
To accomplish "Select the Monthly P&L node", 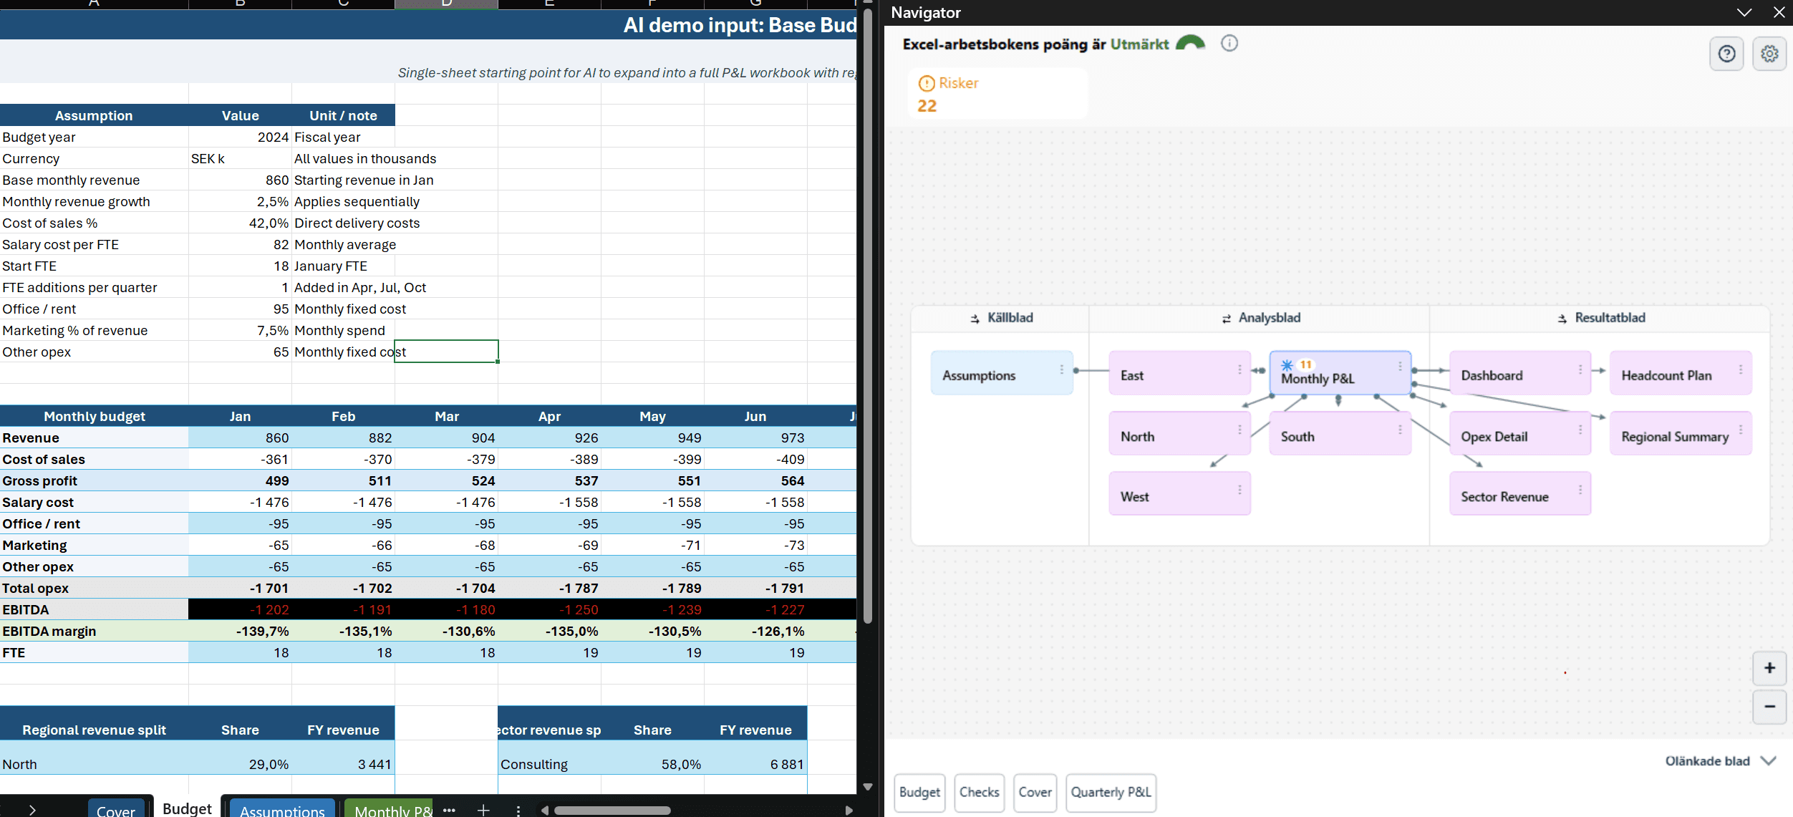I will coord(1340,372).
